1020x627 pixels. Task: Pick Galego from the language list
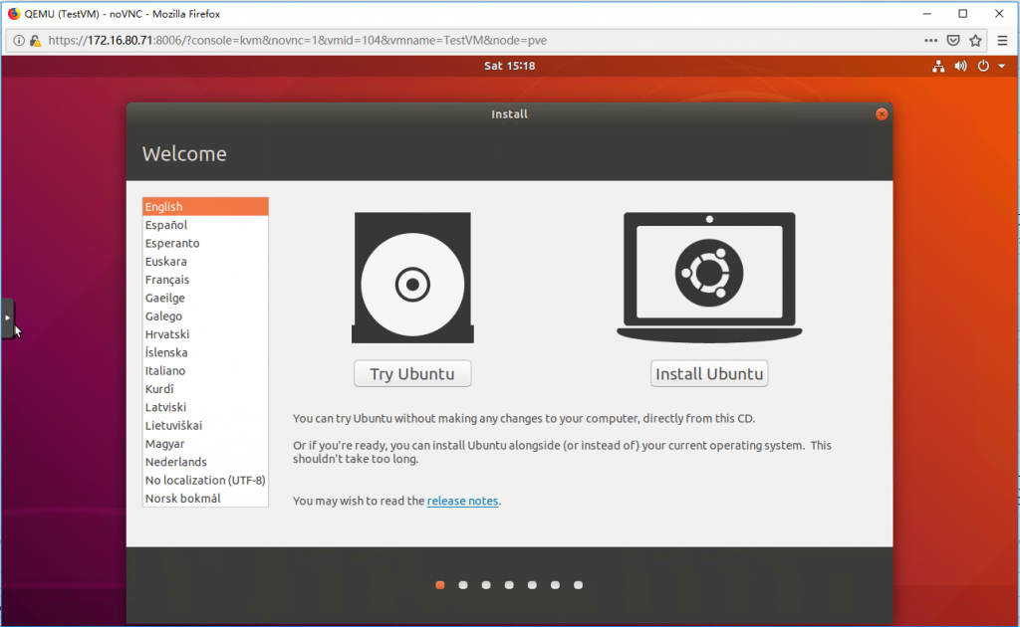[x=205, y=315]
